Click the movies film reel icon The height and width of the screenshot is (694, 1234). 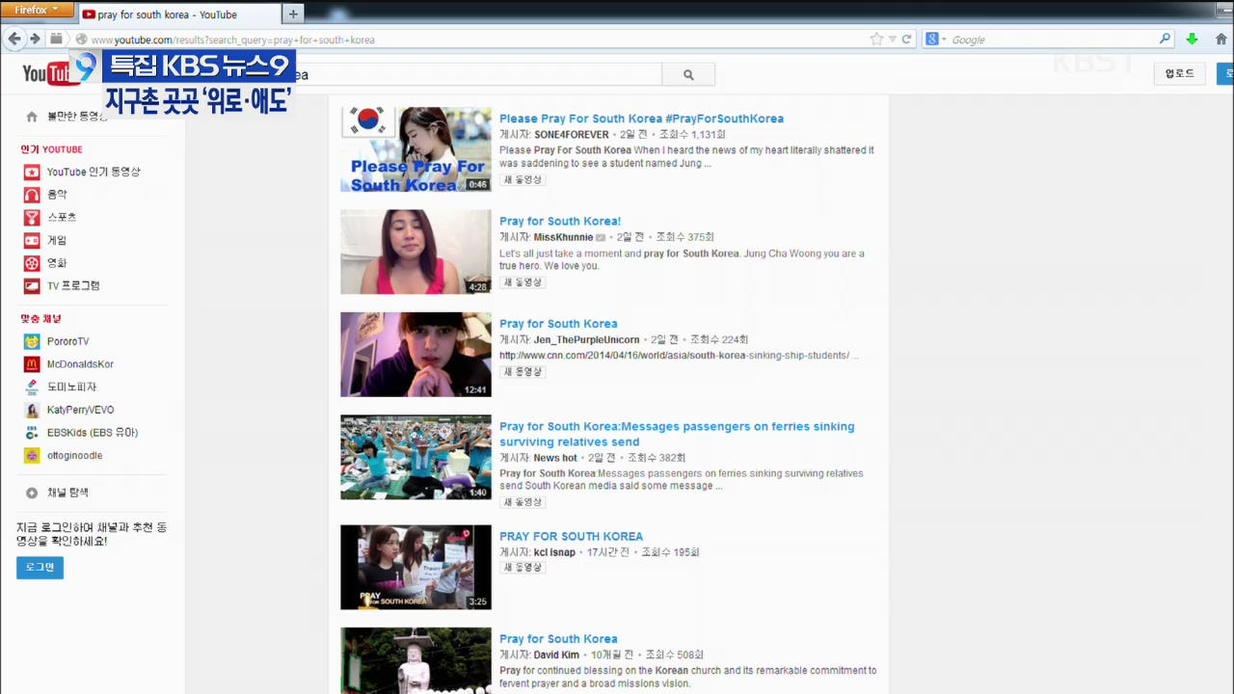pos(32,263)
